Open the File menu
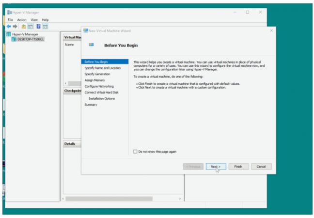Screen dimensions: 314x218 10,20
